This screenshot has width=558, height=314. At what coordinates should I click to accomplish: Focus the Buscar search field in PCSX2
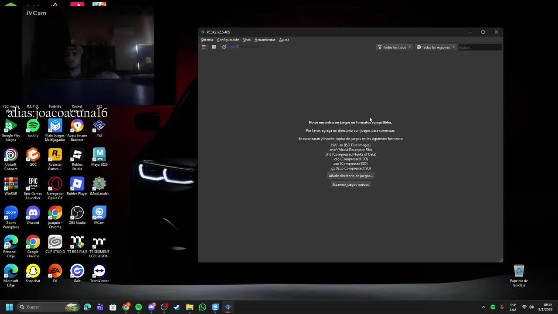480,47
